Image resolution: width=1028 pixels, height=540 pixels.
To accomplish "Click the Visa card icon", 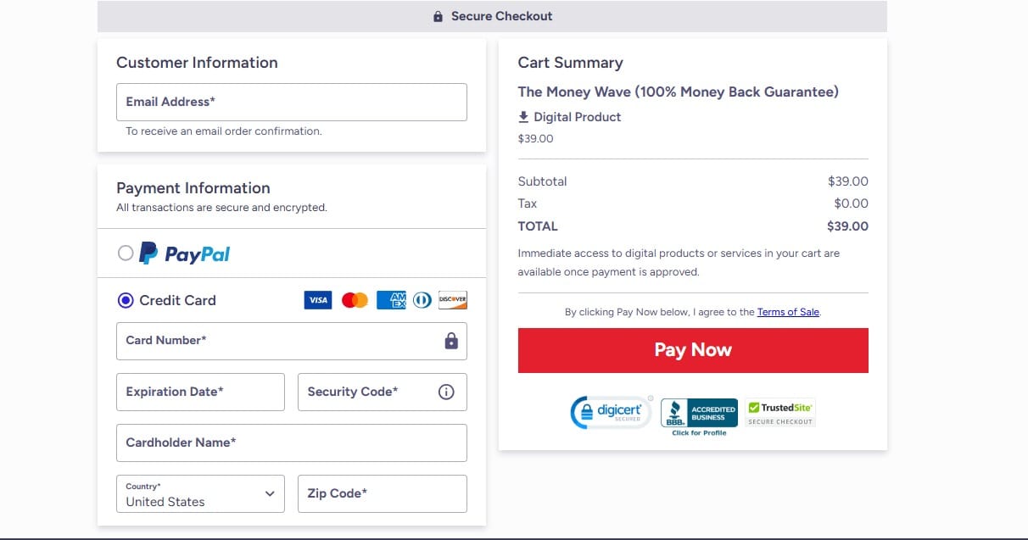I will pyautogui.click(x=318, y=299).
